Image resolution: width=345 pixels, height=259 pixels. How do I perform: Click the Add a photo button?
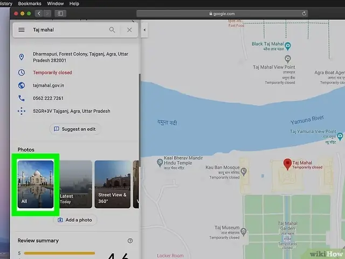click(x=75, y=220)
